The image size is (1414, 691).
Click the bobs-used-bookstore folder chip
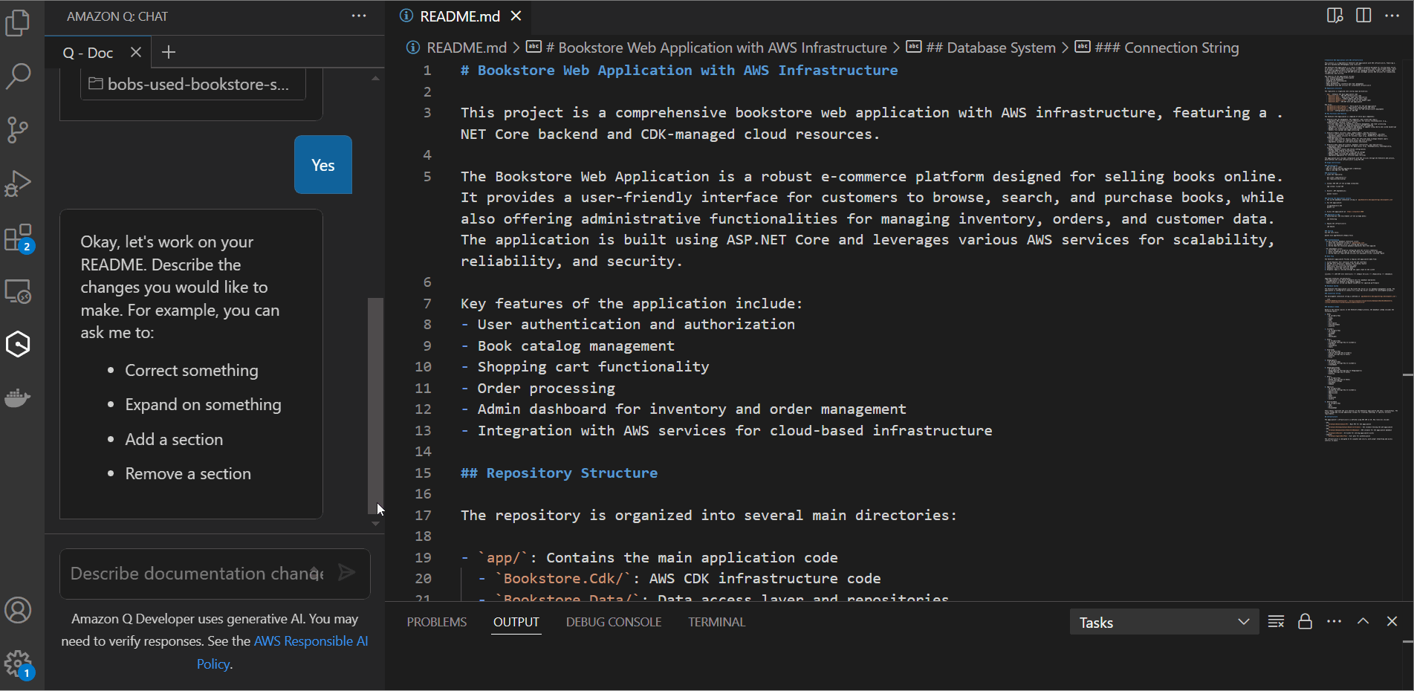click(193, 84)
